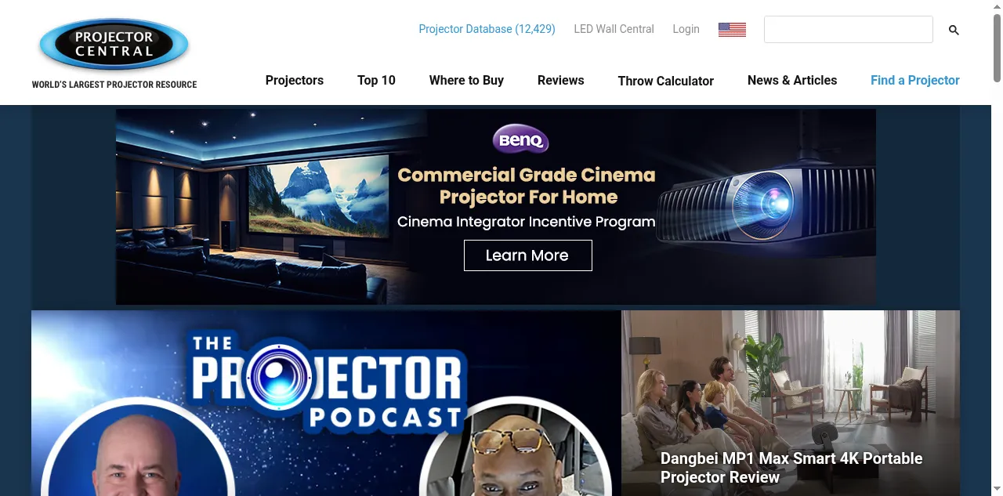The width and height of the screenshot is (1003, 496).
Task: Click into the search input field
Action: [849, 29]
